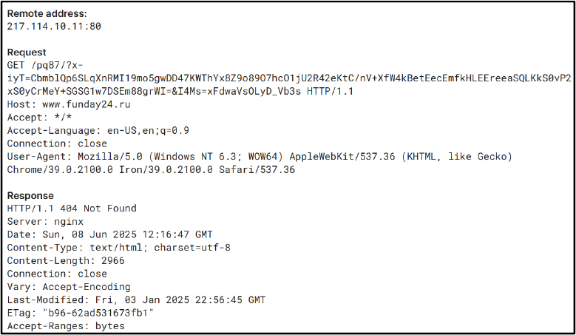
Task: Click the request Connection: close line
Action: tap(57, 143)
